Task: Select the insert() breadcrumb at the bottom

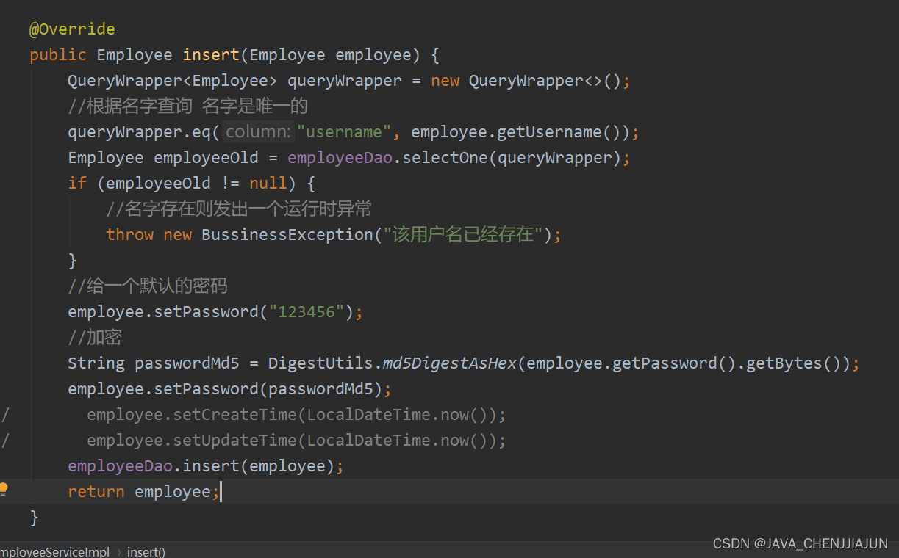Action: pyautogui.click(x=146, y=551)
